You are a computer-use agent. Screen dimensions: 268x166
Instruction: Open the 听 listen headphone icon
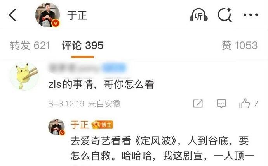point(198,15)
